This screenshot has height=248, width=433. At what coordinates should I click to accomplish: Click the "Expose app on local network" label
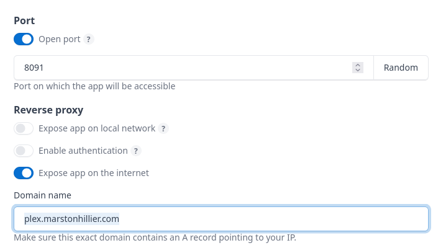pyautogui.click(x=97, y=128)
